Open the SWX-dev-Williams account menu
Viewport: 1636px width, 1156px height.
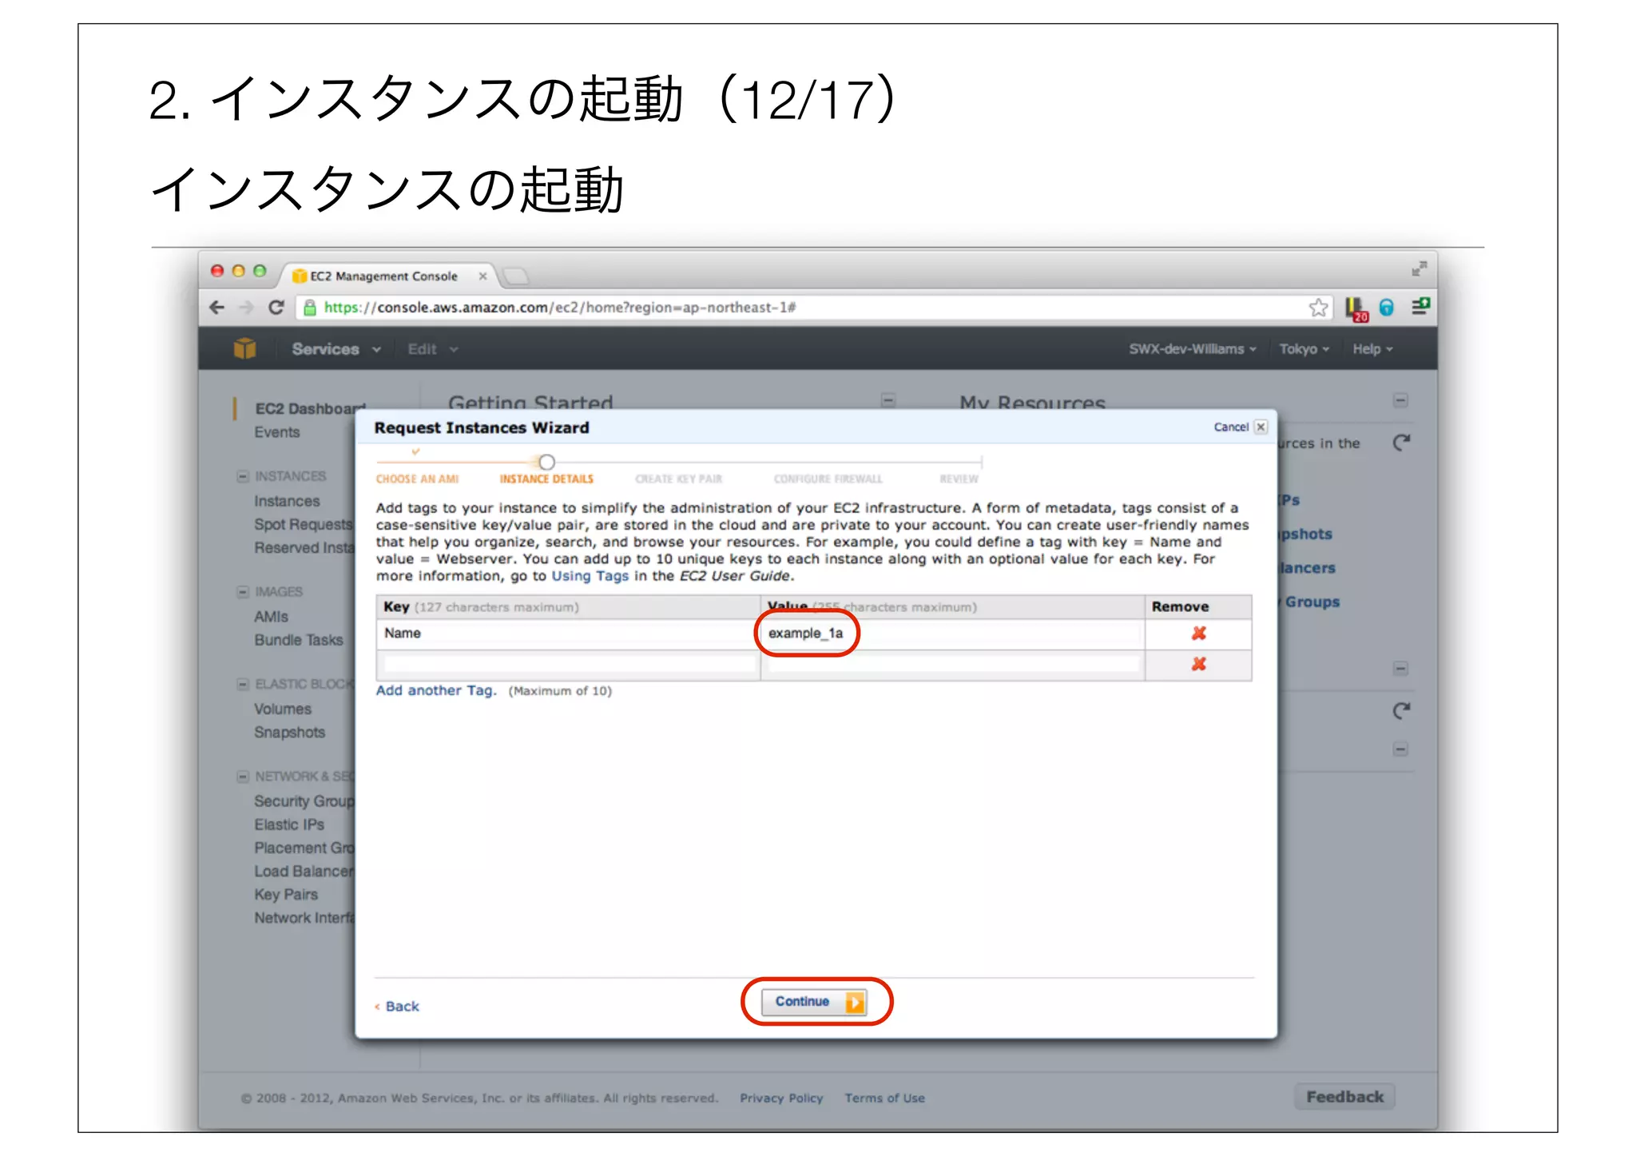coord(1192,349)
